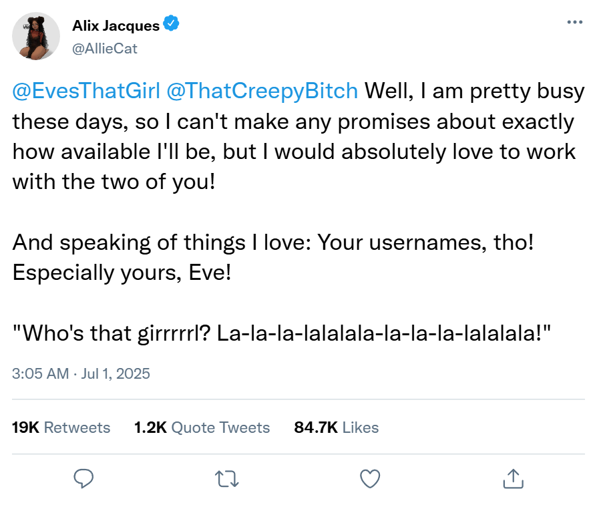Click the 3:05 AM time in timestamp
The width and height of the screenshot is (597, 515).
coord(40,373)
